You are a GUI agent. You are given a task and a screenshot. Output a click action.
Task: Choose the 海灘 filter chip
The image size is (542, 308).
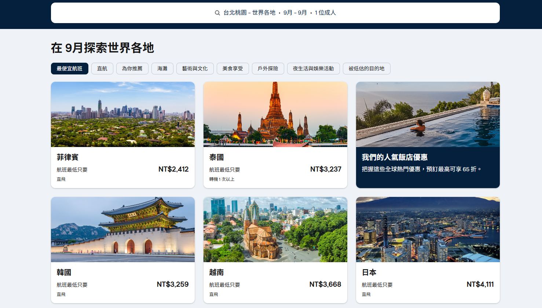(x=162, y=69)
